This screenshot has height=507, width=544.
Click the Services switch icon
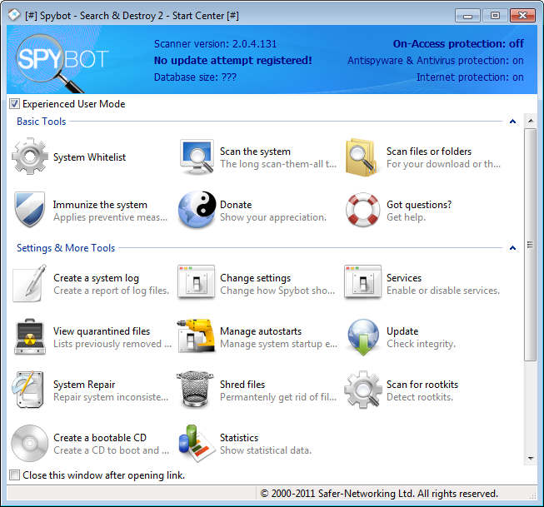point(362,282)
